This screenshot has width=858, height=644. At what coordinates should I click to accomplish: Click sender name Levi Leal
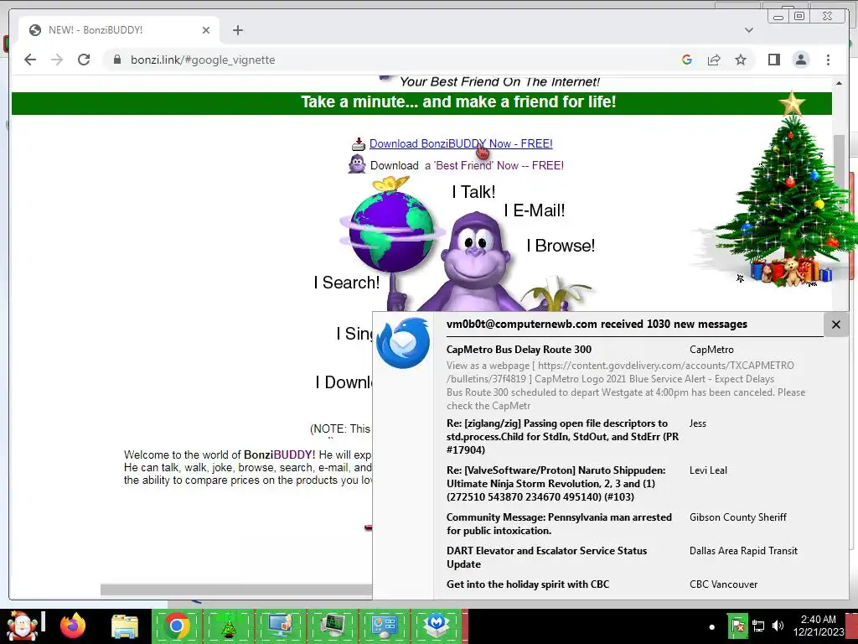708,470
